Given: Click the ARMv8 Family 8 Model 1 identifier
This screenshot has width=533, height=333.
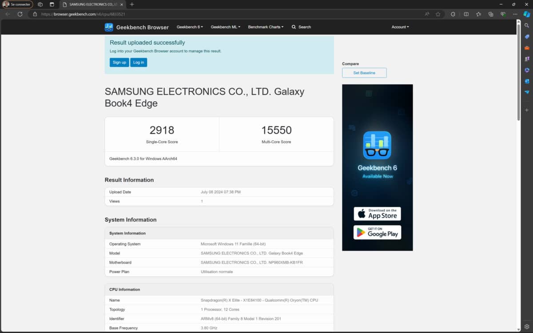Looking at the screenshot, I should coord(241,319).
